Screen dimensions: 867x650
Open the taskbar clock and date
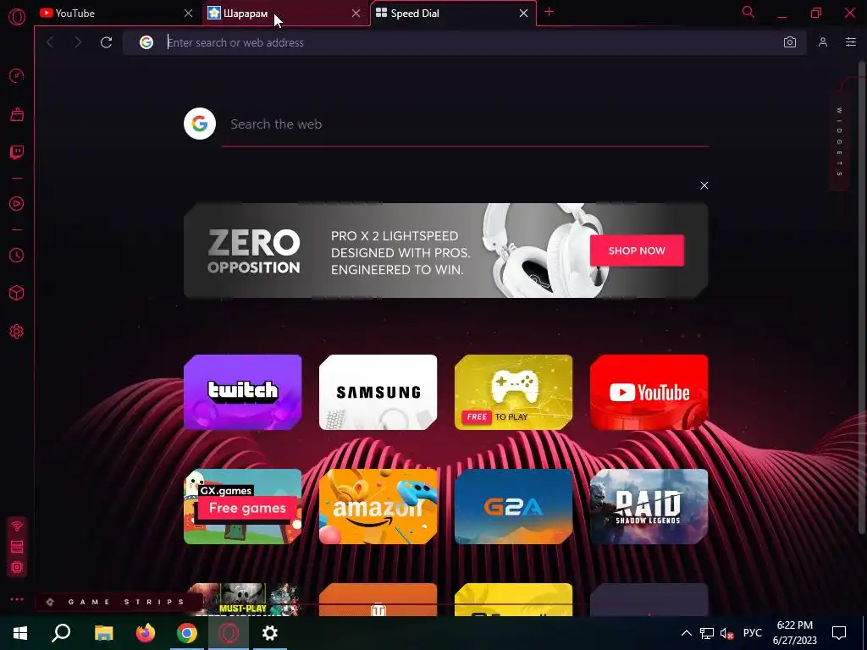coord(794,633)
